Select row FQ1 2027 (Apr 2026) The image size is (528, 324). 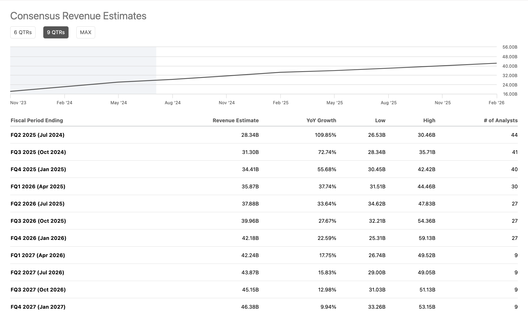pyautogui.click(x=264, y=255)
